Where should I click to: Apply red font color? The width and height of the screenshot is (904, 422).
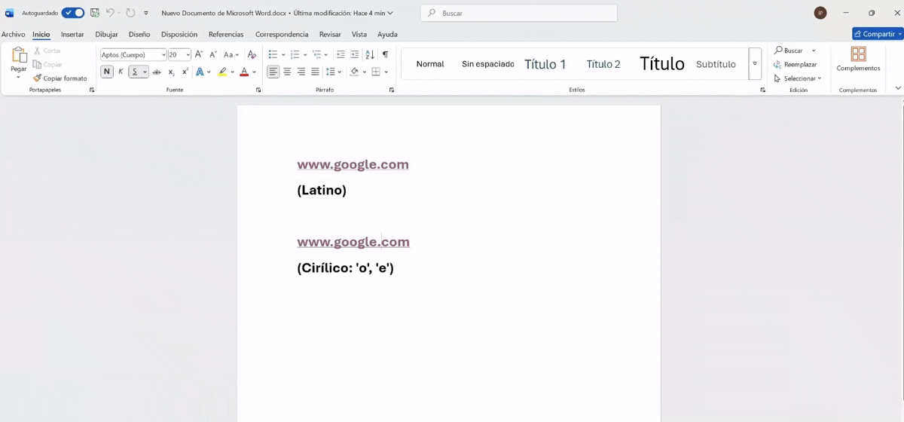coord(244,72)
